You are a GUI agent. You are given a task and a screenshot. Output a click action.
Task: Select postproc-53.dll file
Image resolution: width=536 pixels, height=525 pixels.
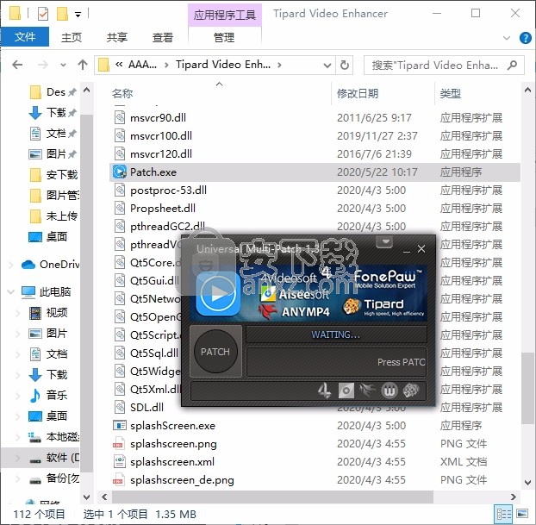click(169, 190)
